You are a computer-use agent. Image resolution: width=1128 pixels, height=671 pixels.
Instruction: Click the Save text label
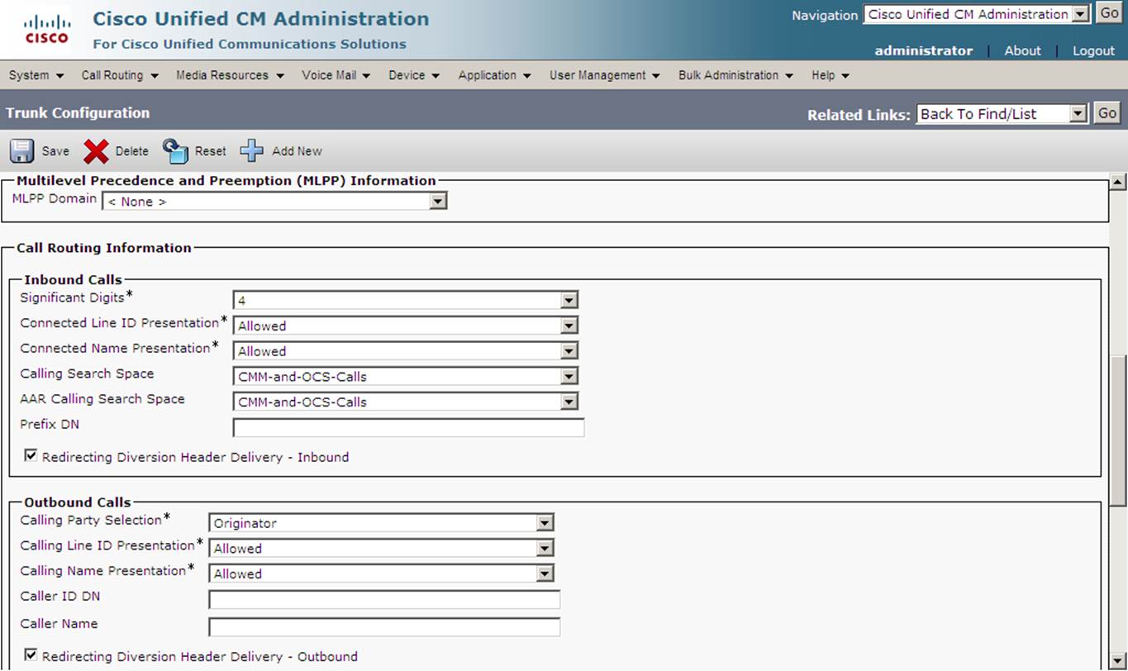coord(55,151)
